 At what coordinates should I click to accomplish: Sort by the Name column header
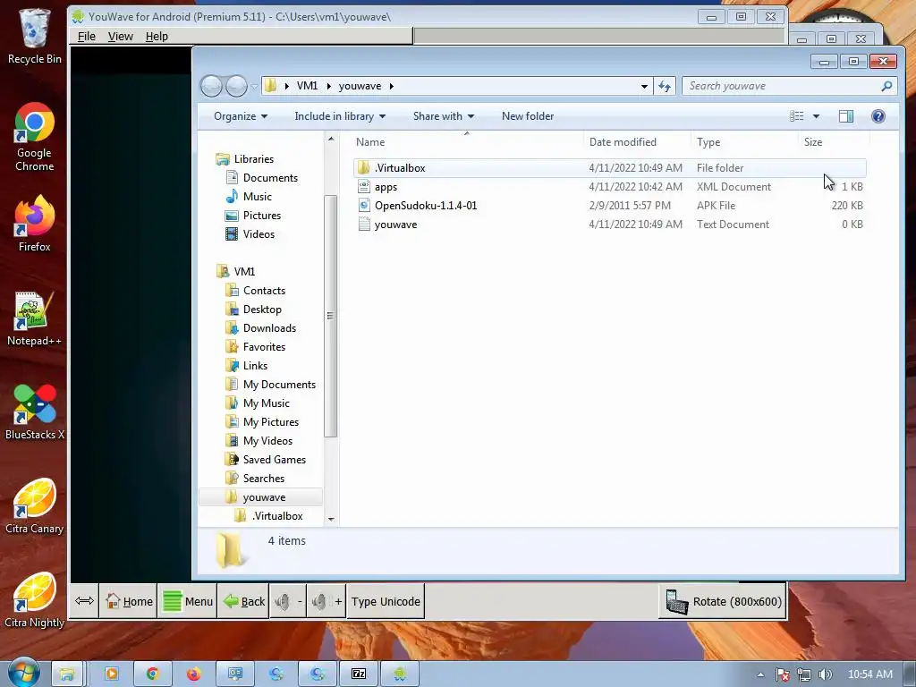pos(467,142)
